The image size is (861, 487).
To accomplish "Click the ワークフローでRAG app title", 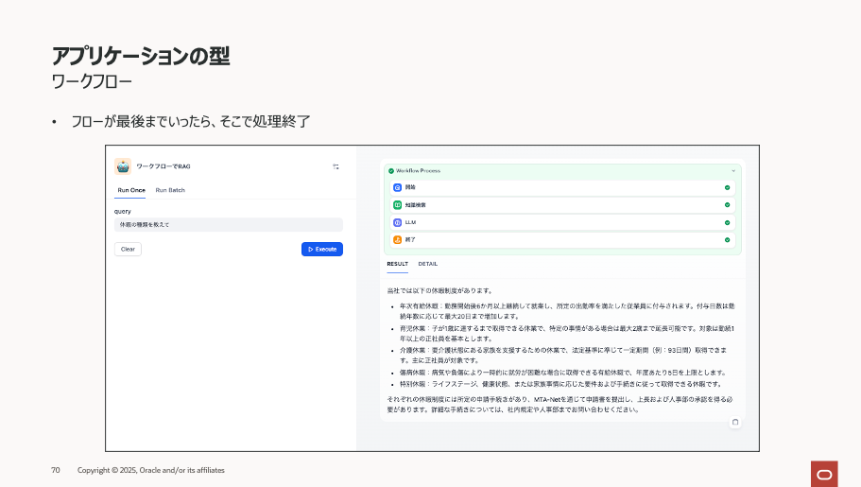I will click(164, 166).
